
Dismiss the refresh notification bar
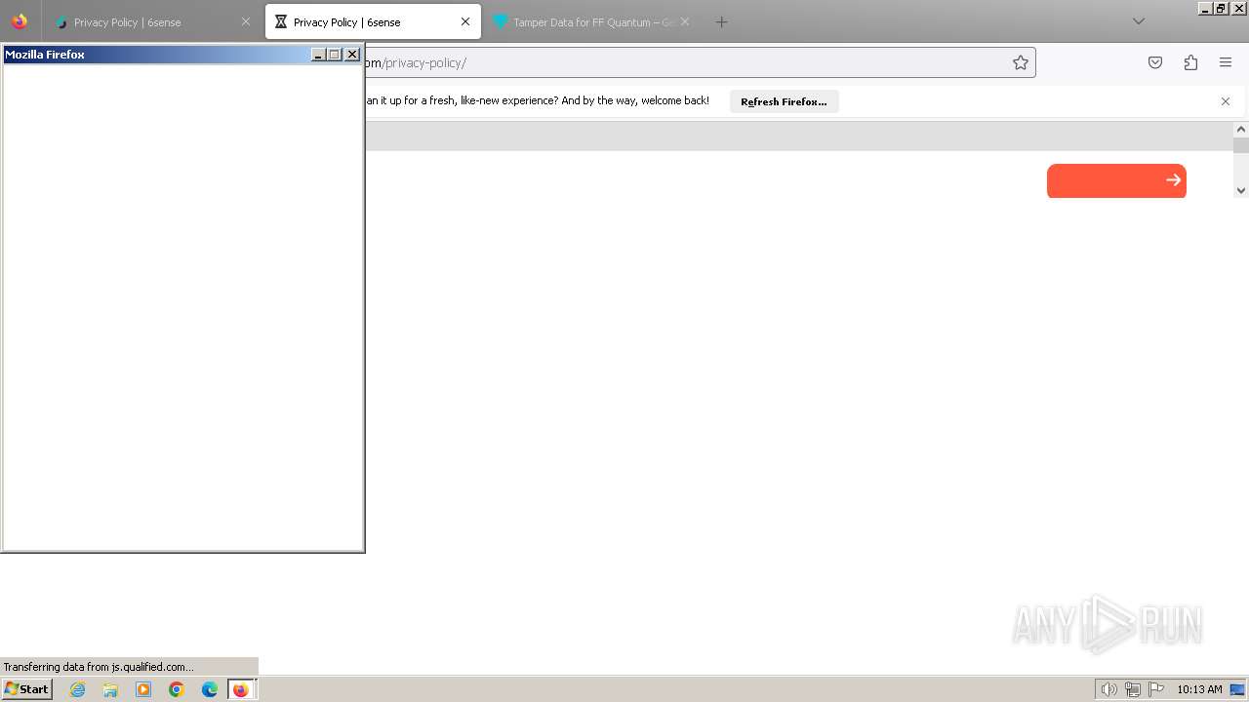click(1226, 101)
